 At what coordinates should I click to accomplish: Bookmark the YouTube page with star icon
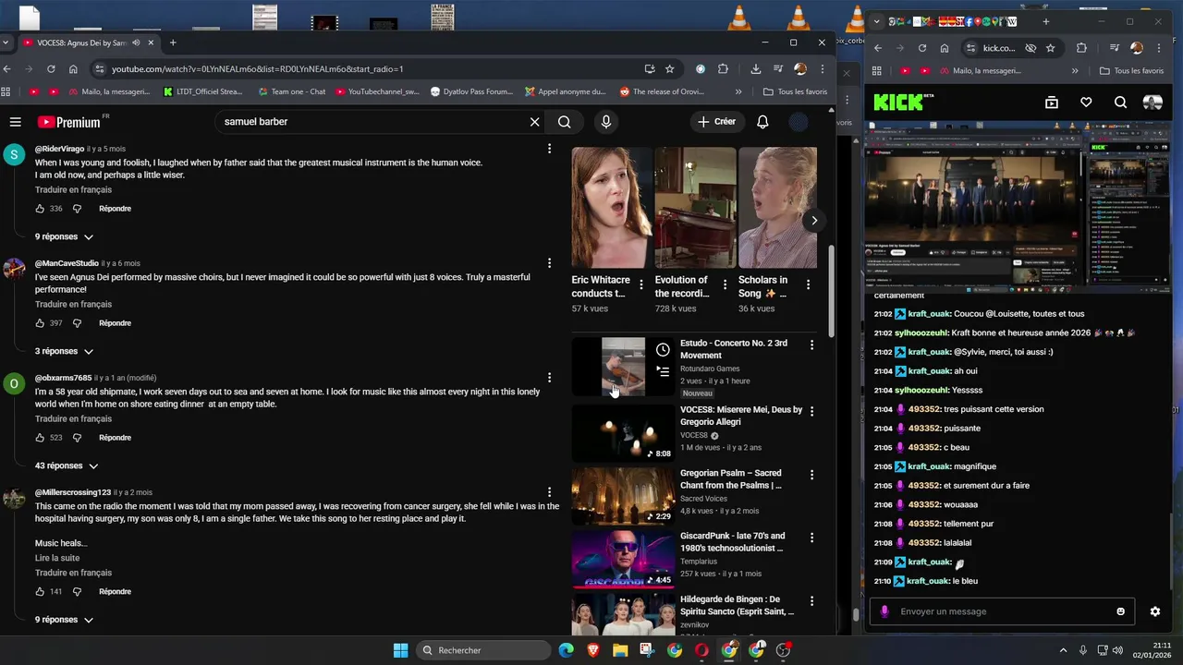pos(669,68)
